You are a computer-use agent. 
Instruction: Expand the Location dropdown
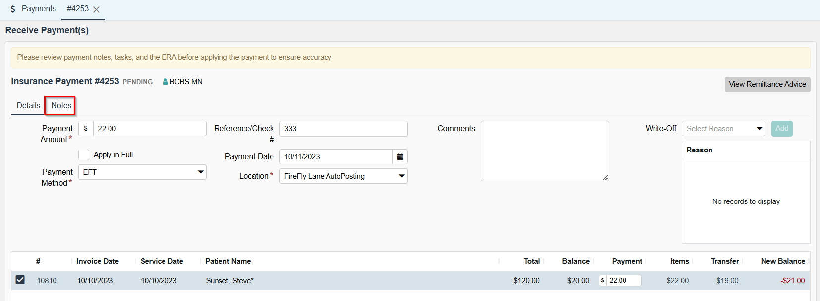point(343,176)
